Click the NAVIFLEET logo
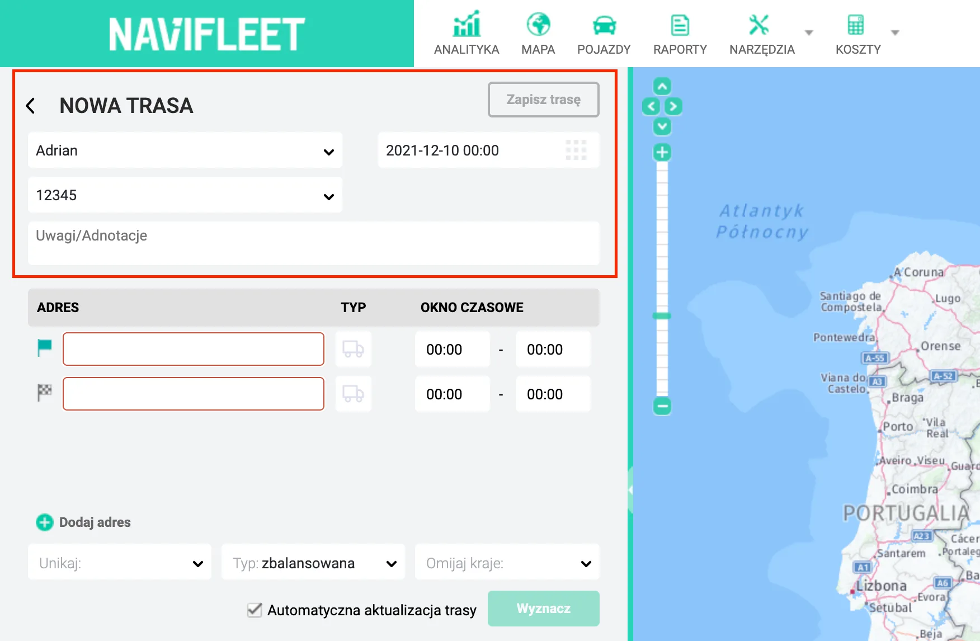Viewport: 980px width, 641px height. tap(207, 34)
